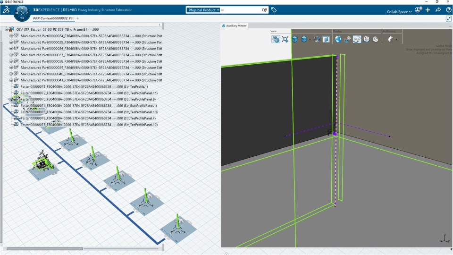Screen dimensions: 453x255
Task: Click the Share arrow icon
Action: (x=438, y=10)
